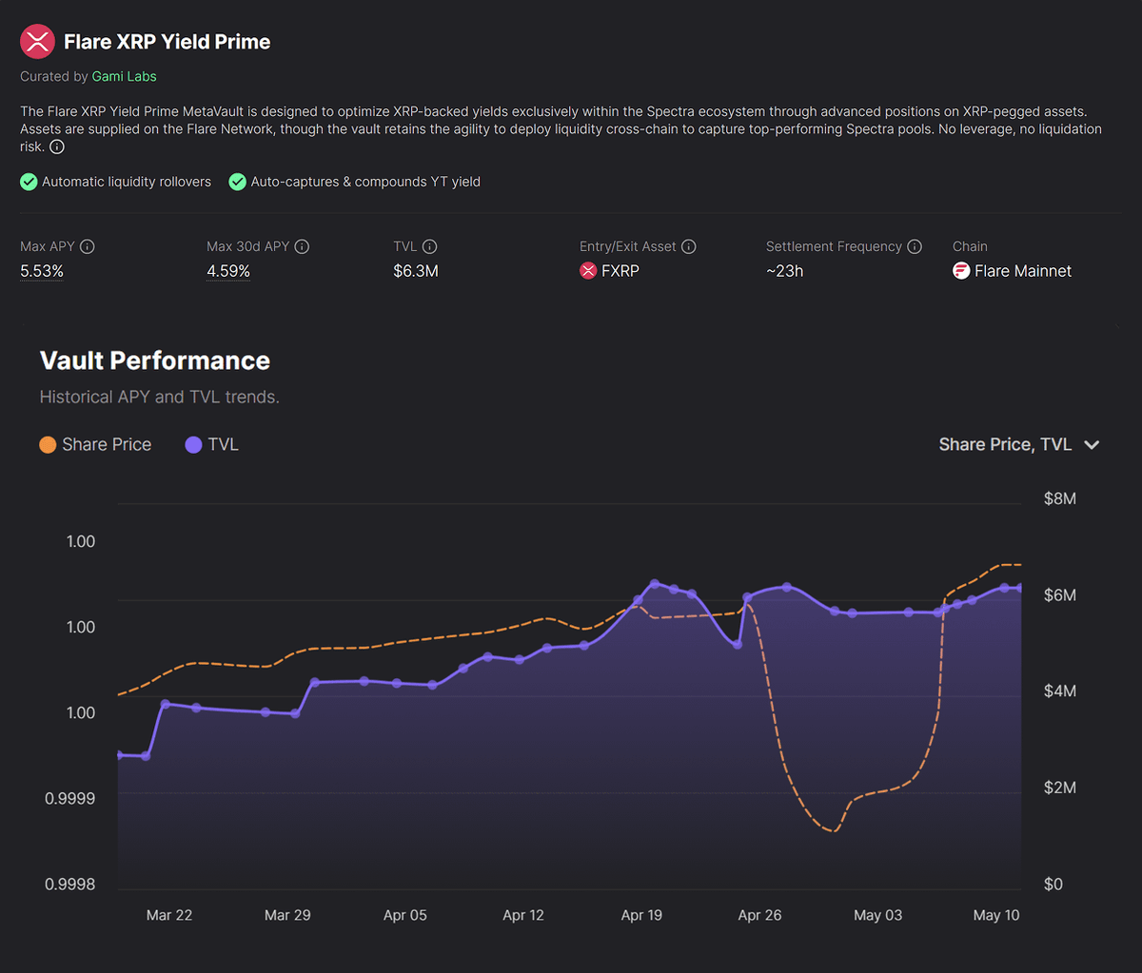Click the Entry/Exit Asset label
This screenshot has height=973, width=1142.
tap(628, 246)
